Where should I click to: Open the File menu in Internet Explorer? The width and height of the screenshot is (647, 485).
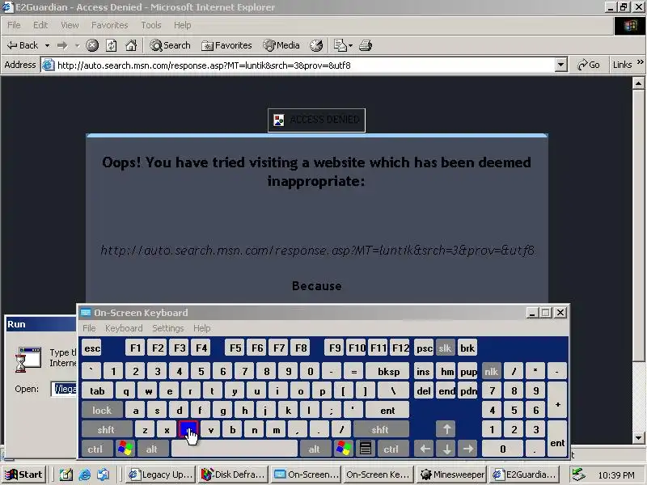tap(14, 25)
